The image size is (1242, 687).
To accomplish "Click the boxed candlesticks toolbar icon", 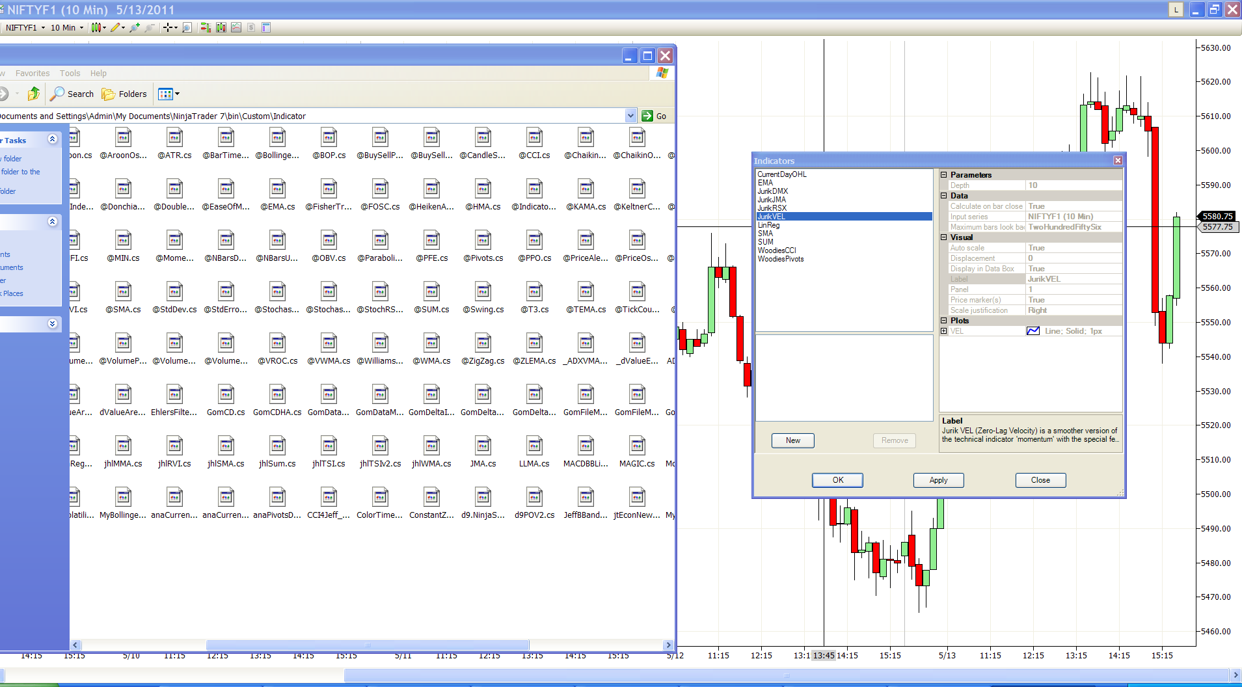I will point(221,27).
